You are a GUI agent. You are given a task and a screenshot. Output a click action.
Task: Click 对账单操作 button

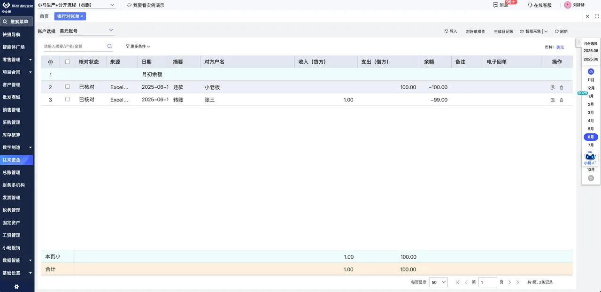tap(475, 31)
